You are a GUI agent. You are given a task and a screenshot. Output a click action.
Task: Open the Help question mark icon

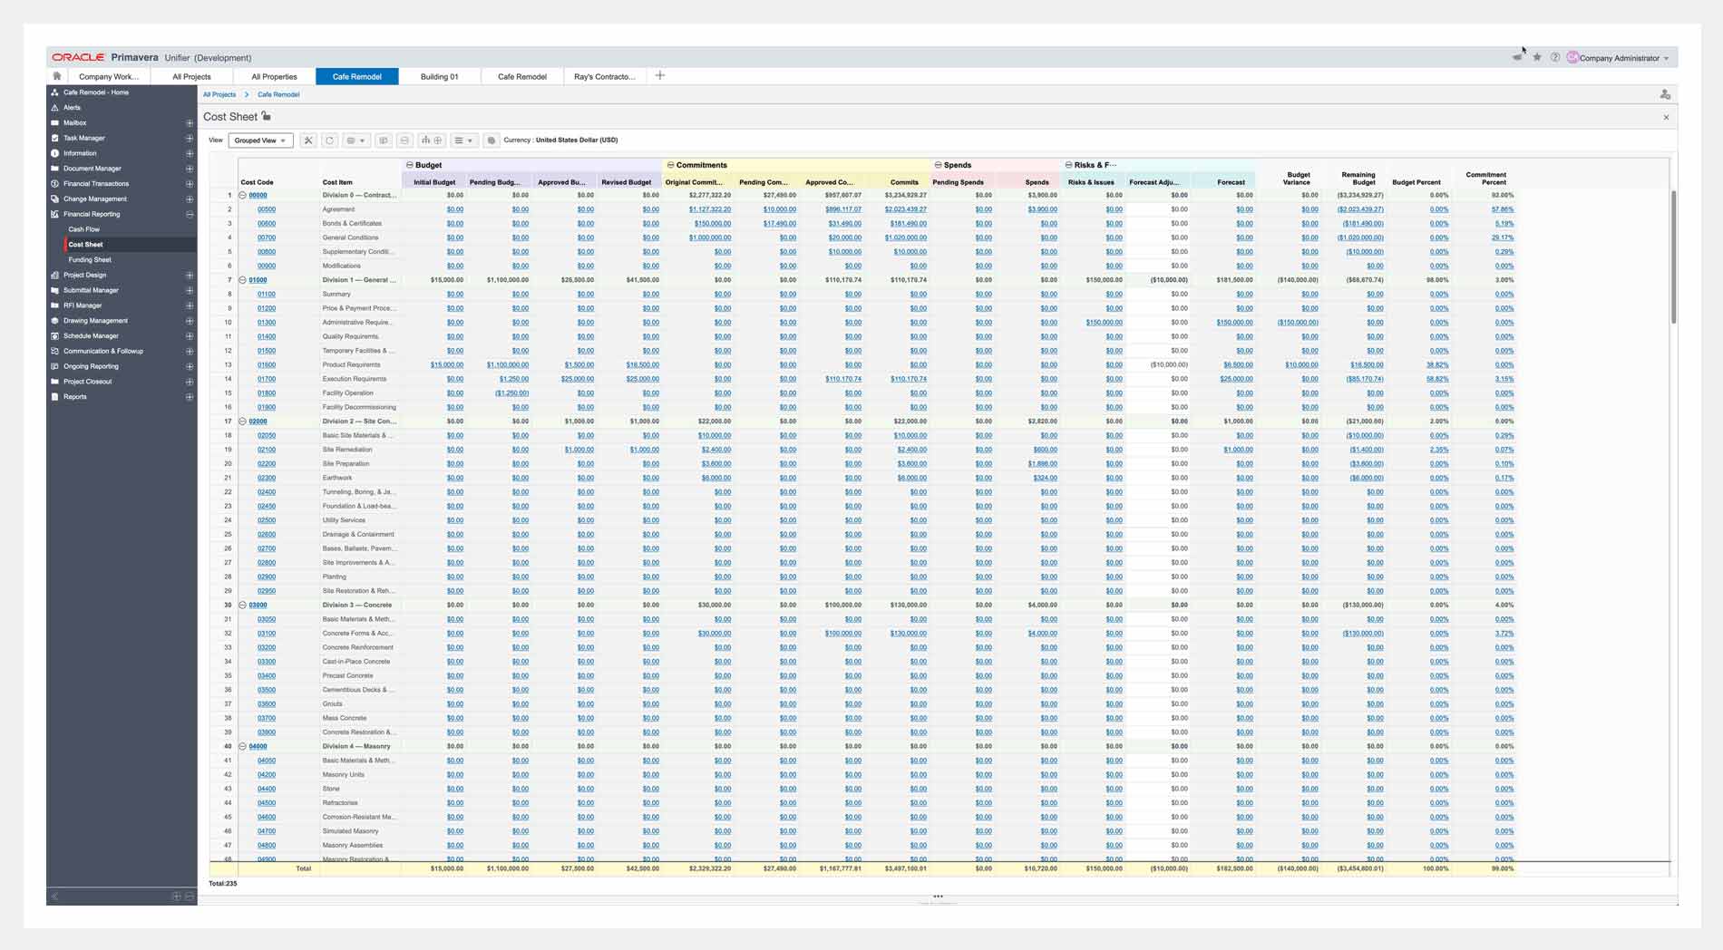pyautogui.click(x=1553, y=57)
